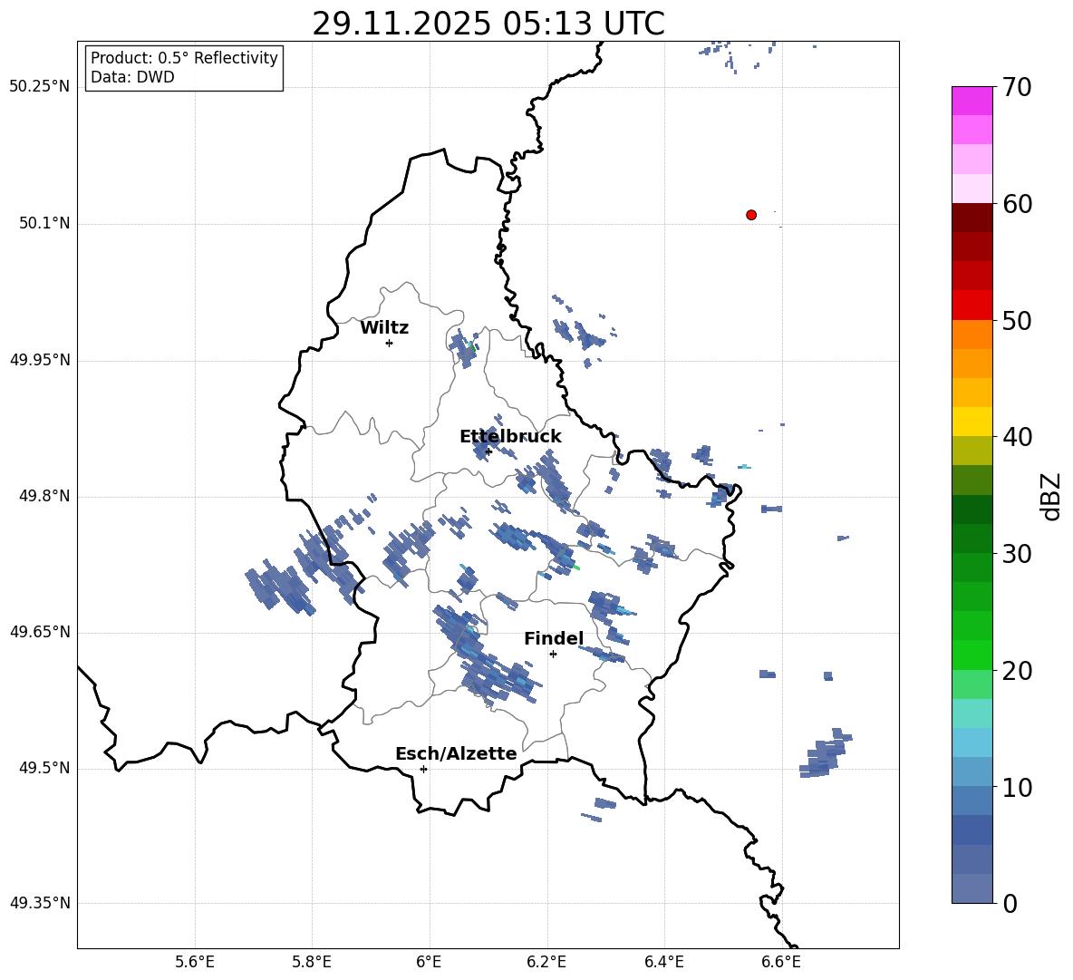Pick the orange colorbar segment below 50
Image resolution: width=1073 pixels, height=980 pixels.
pos(971,335)
